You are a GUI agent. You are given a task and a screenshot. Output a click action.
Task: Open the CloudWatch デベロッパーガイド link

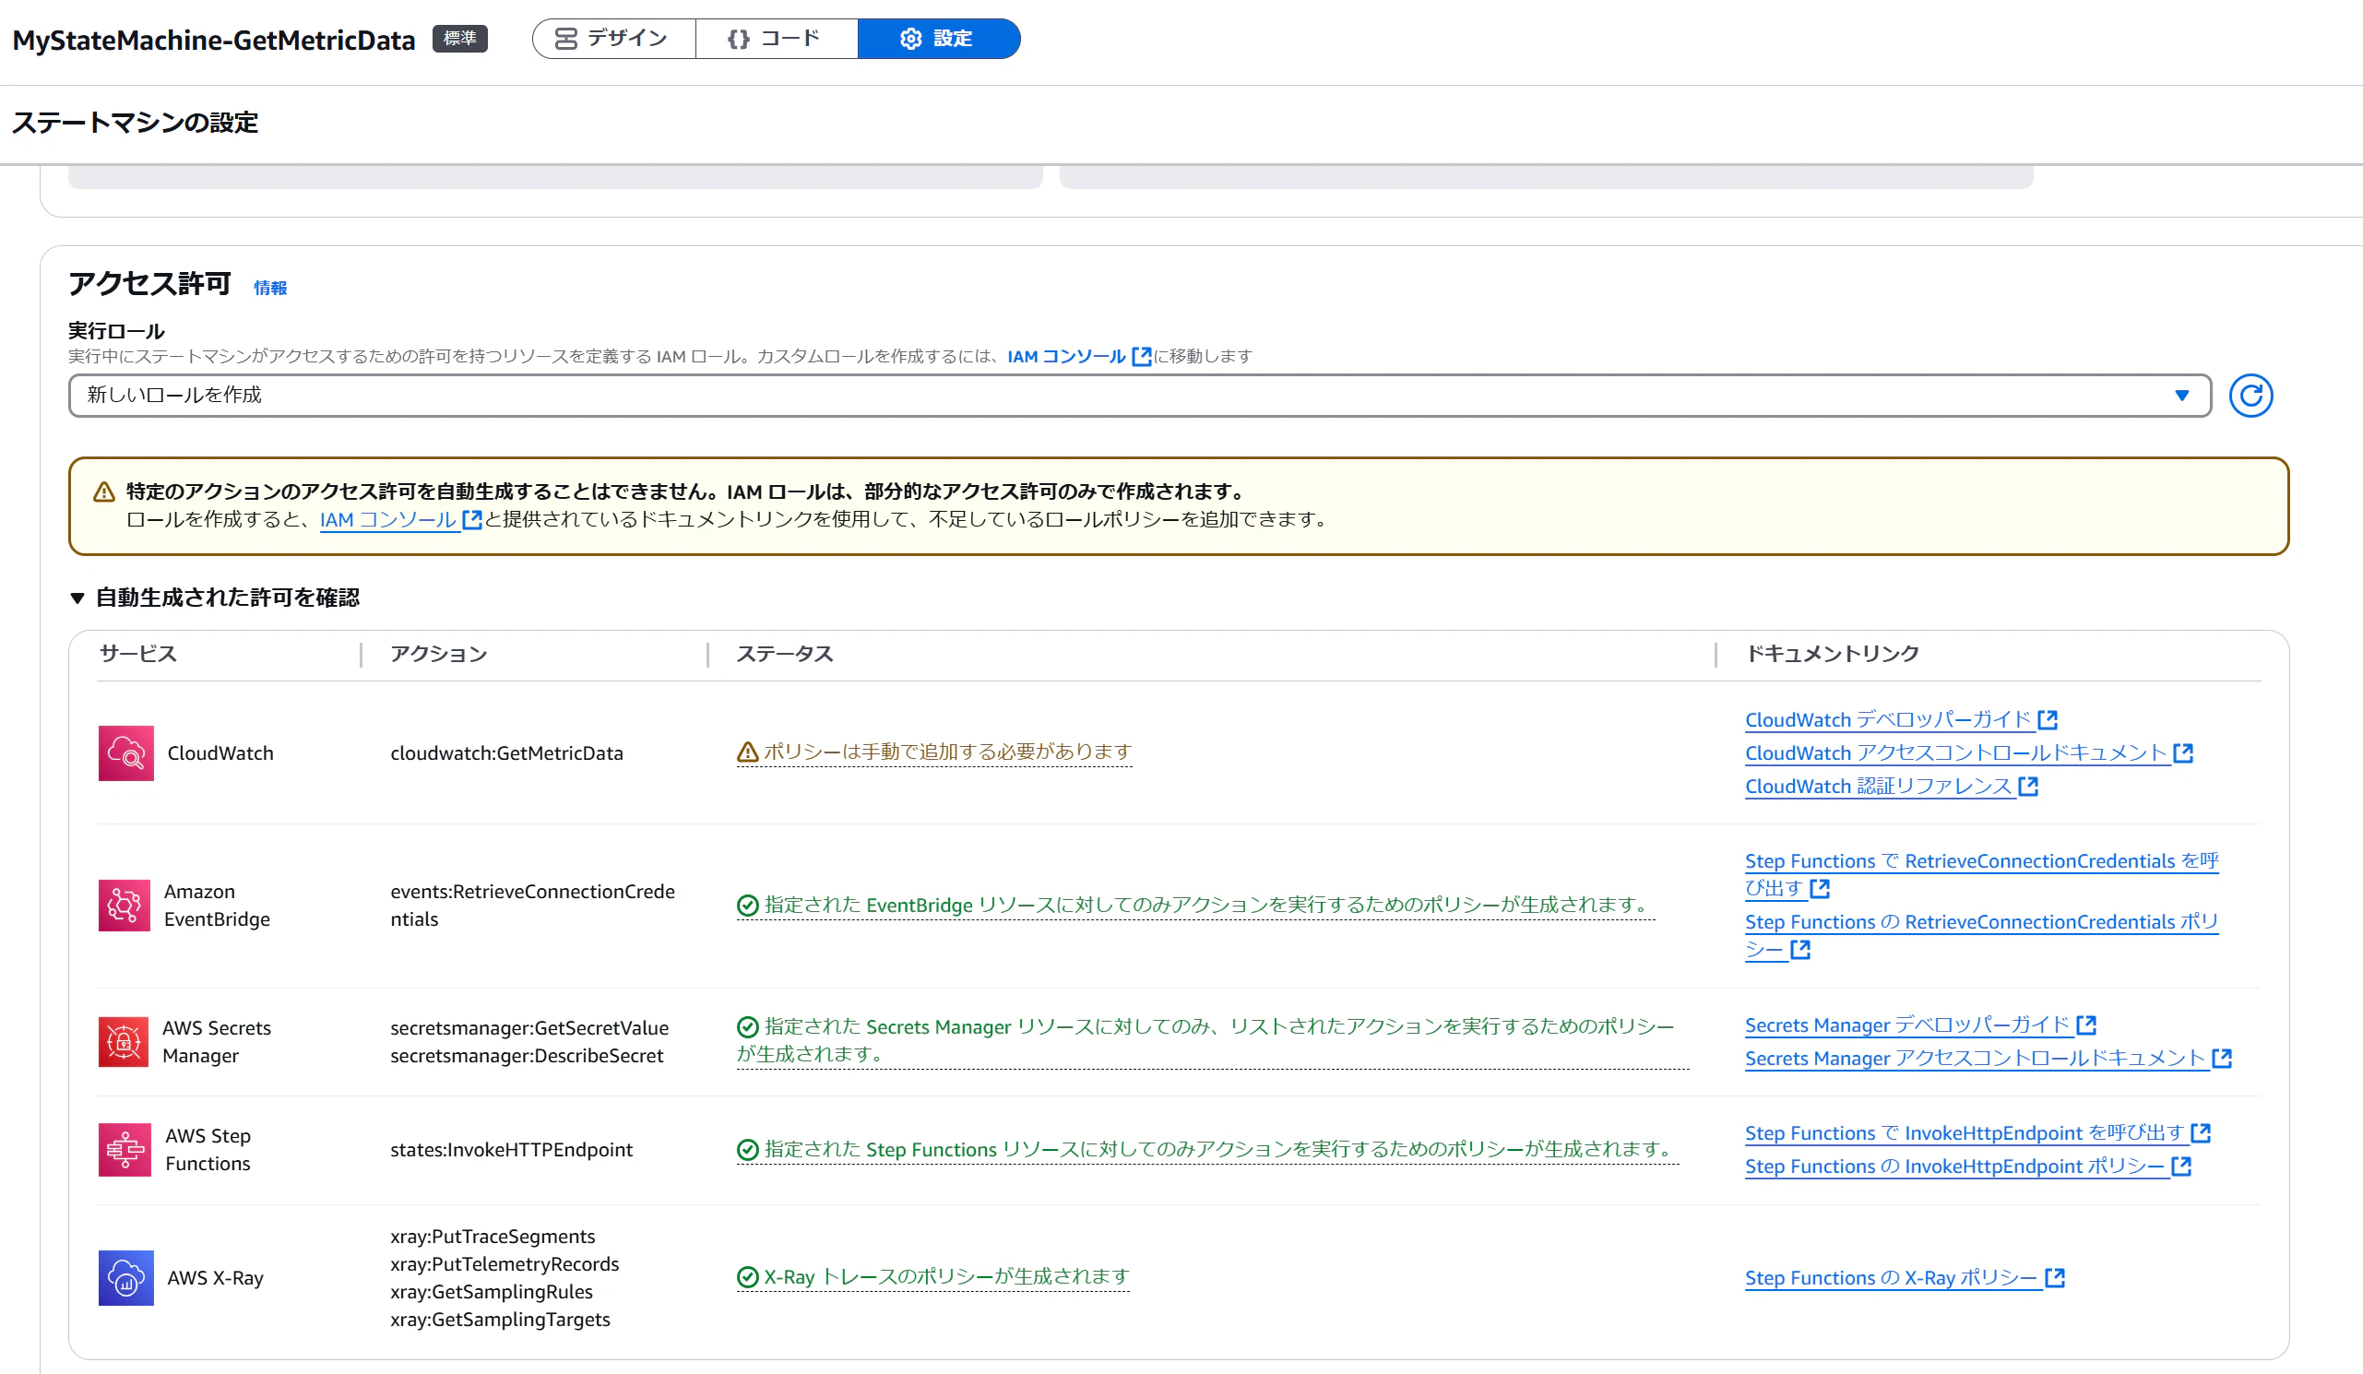(x=1888, y=720)
